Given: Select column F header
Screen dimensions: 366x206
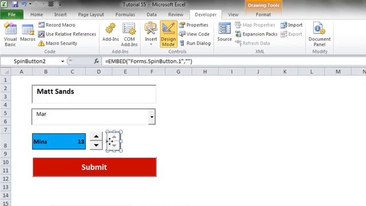Looking at the screenshot, I should [152, 72].
